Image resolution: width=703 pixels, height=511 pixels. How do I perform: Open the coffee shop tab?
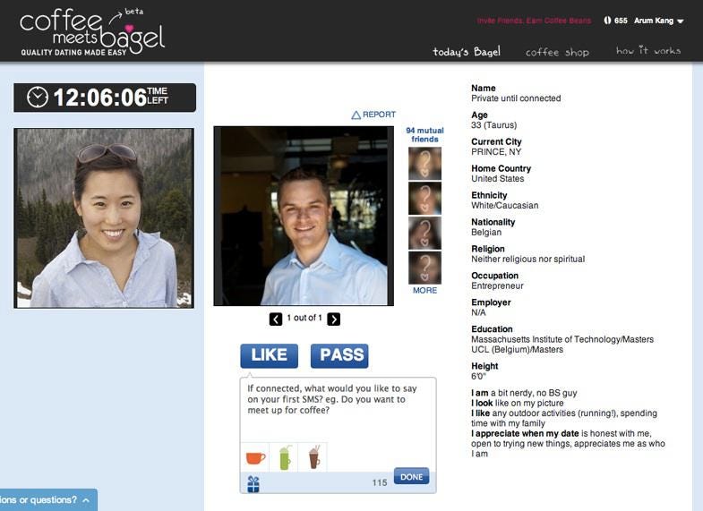[557, 53]
